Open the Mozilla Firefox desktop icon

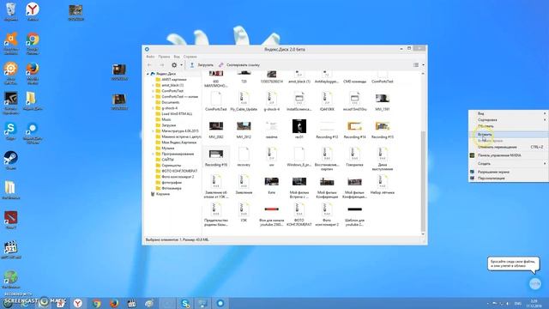pyautogui.click(x=33, y=73)
